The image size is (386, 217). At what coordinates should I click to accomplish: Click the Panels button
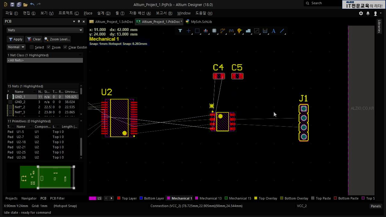click(376, 206)
